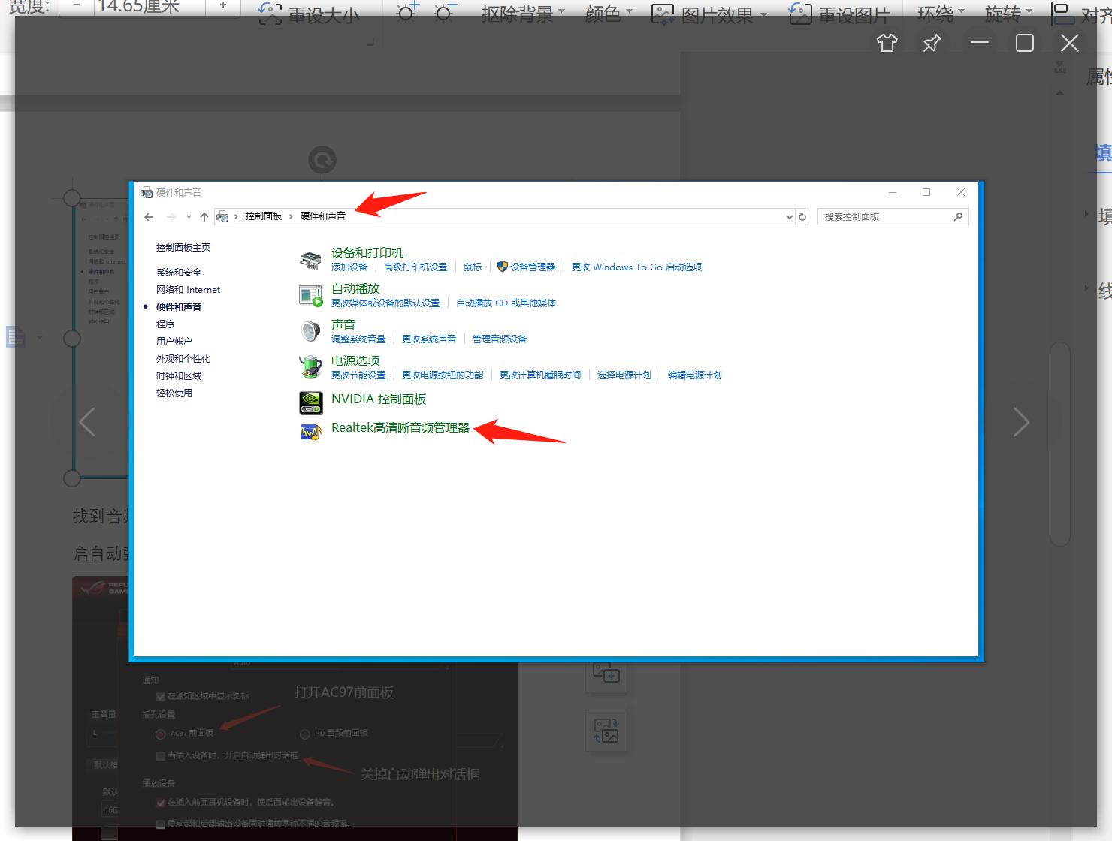This screenshot has height=841, width=1112.
Task: Go to the previous image arrow
Action: (x=88, y=422)
